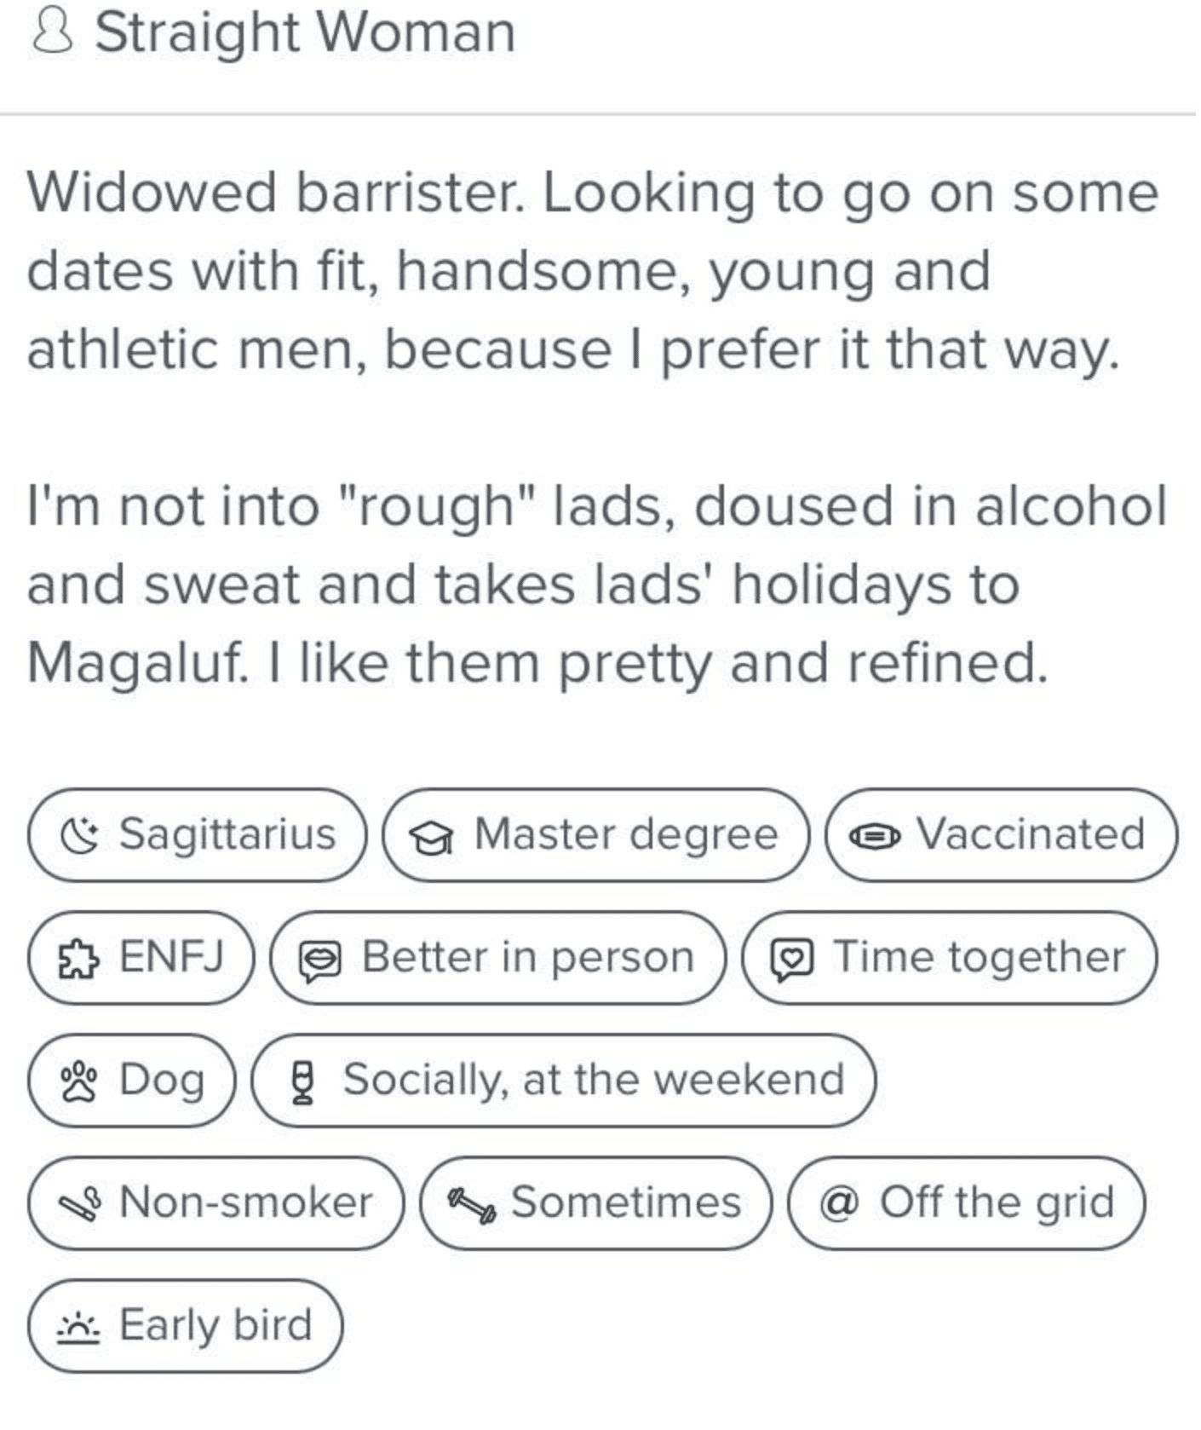The image size is (1201, 1430).
Task: Select the Early bird badge text
Action: pyautogui.click(x=215, y=1326)
